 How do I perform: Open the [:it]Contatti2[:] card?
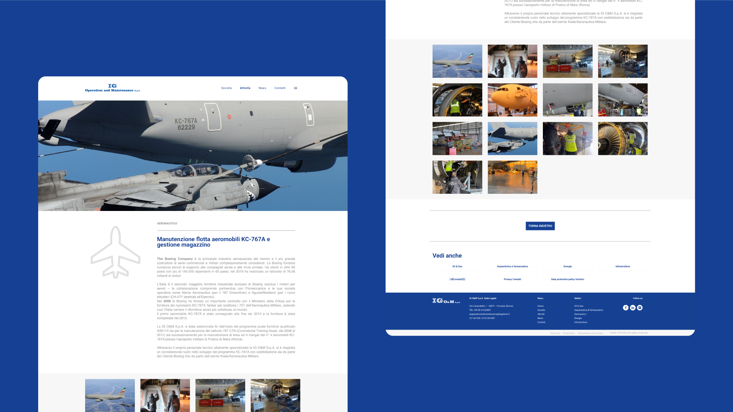457,279
